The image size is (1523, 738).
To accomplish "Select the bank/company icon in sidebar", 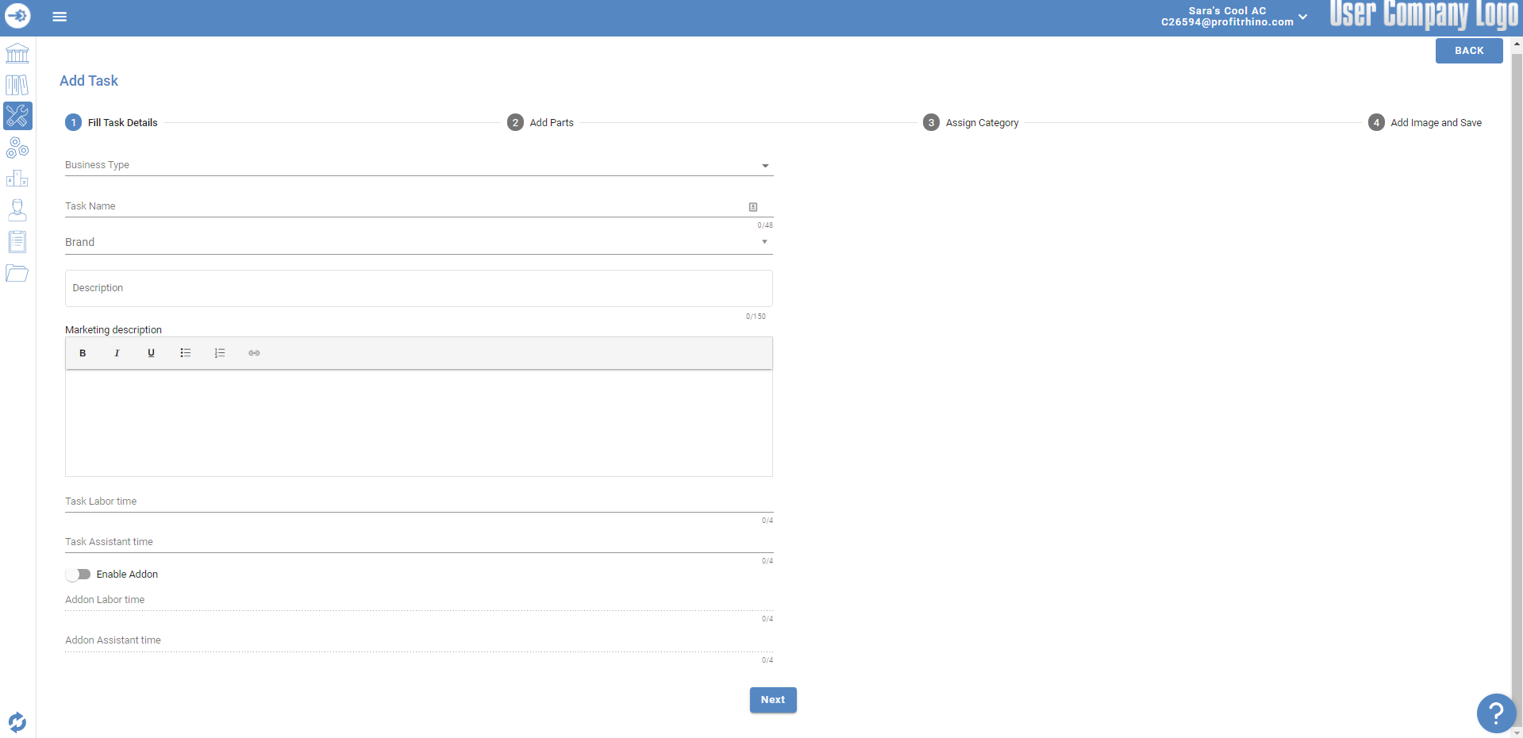I will [17, 52].
